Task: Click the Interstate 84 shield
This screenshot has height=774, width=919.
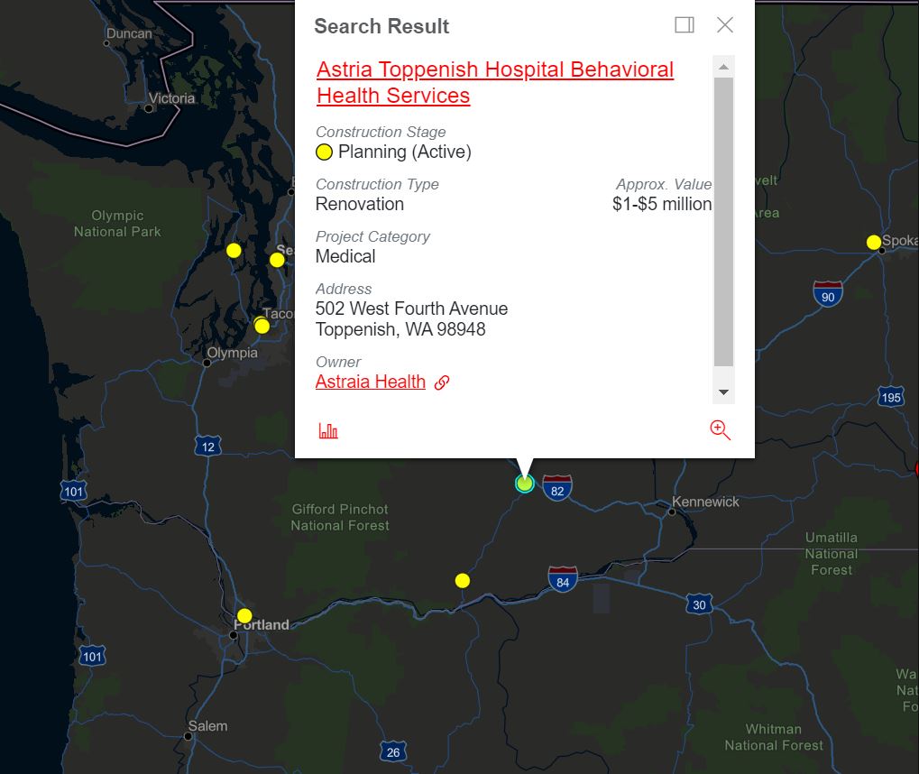Action: 563,579
